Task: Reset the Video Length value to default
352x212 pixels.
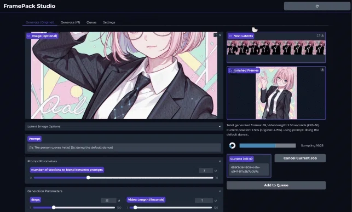Action: click(x=216, y=201)
